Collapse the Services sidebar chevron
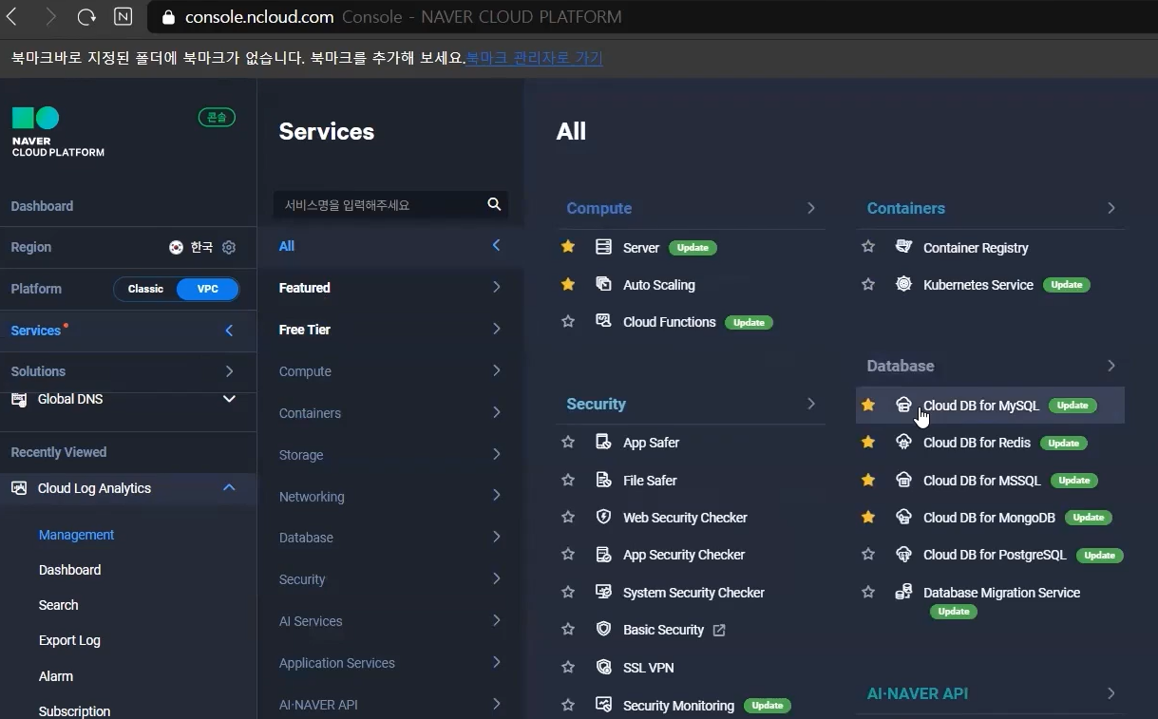 pos(229,331)
